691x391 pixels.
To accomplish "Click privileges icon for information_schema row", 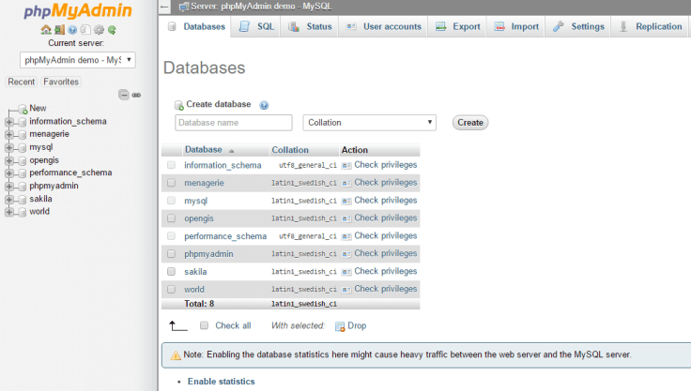I will pos(346,166).
